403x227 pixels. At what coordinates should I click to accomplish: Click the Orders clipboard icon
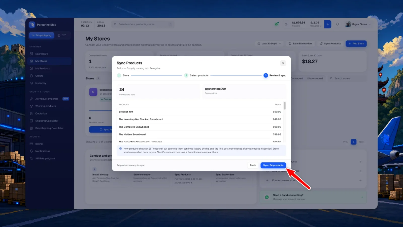pos(31,76)
